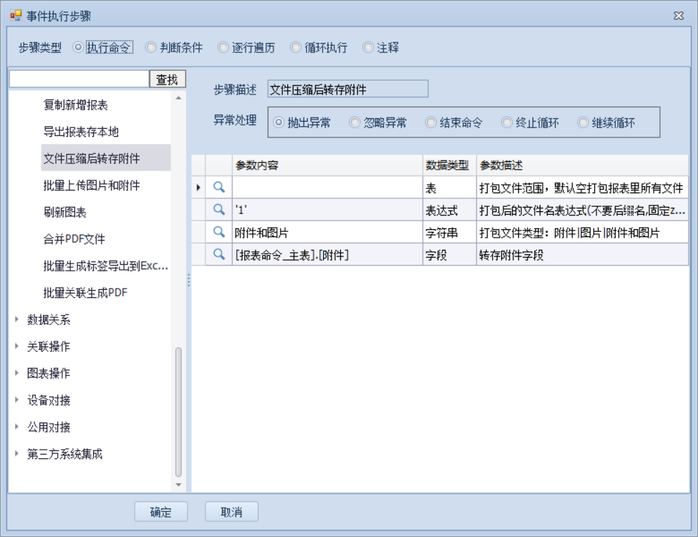Click the 确定 button
Viewport: 698px width, 537px height.
pos(161,512)
